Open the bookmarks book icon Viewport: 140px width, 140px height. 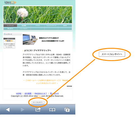coord(52,109)
